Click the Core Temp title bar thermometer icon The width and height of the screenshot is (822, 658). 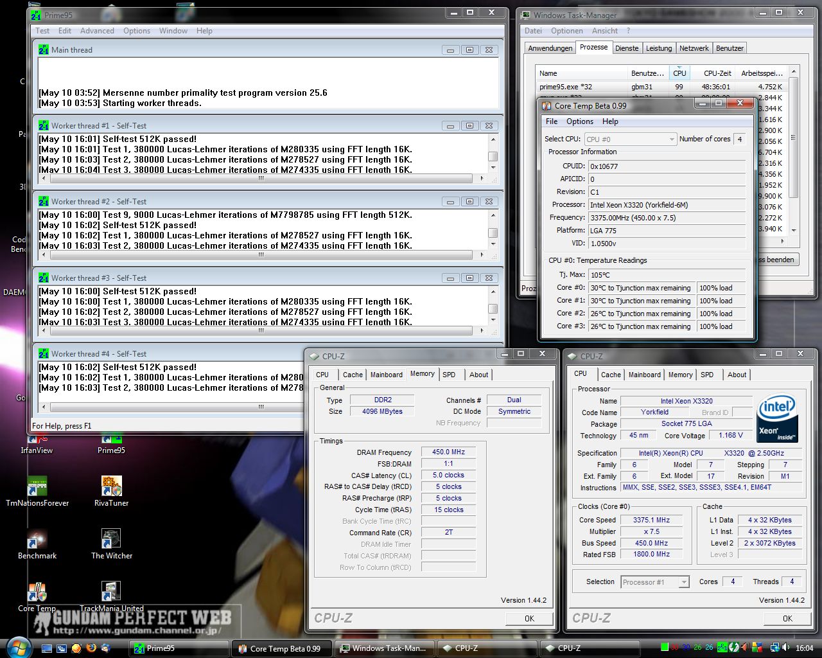point(547,105)
